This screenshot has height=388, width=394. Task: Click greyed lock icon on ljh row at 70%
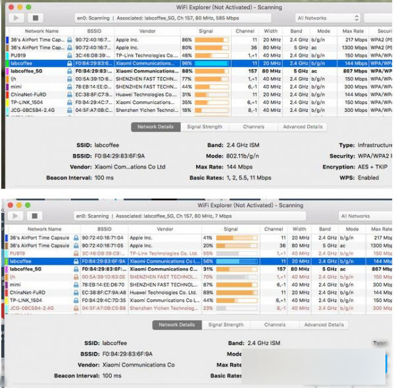(x=76, y=277)
